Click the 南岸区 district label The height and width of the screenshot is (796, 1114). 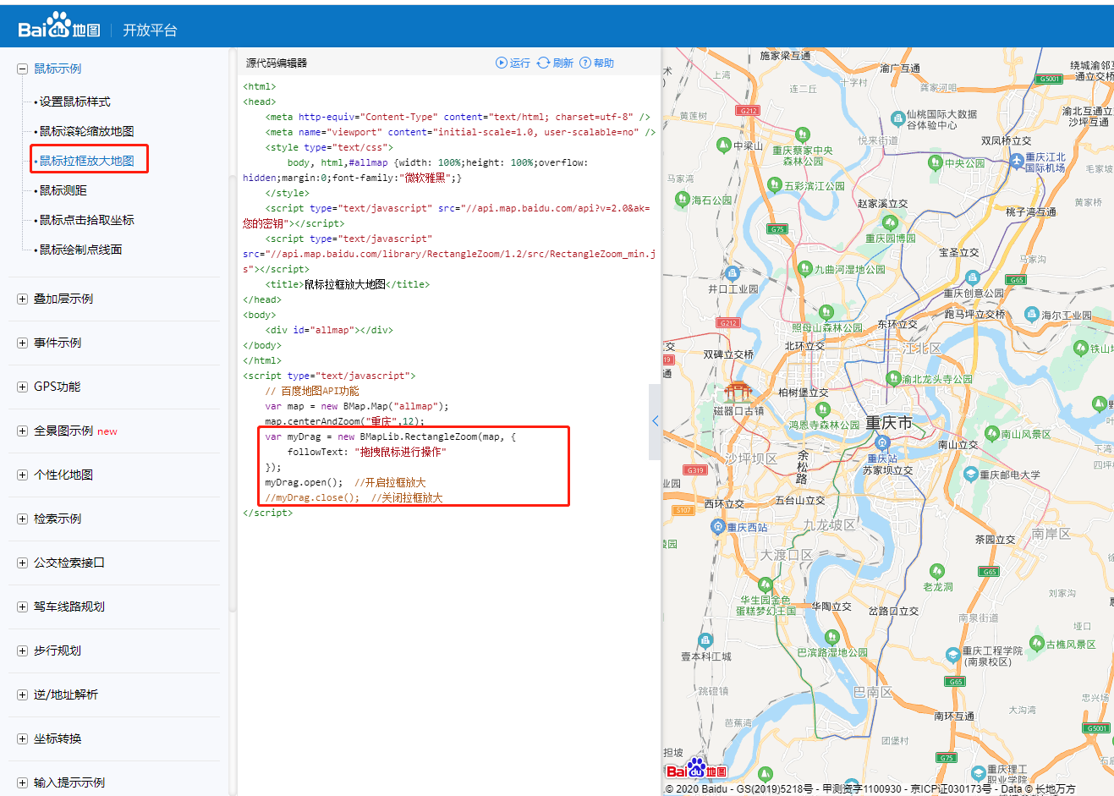coord(1051,534)
